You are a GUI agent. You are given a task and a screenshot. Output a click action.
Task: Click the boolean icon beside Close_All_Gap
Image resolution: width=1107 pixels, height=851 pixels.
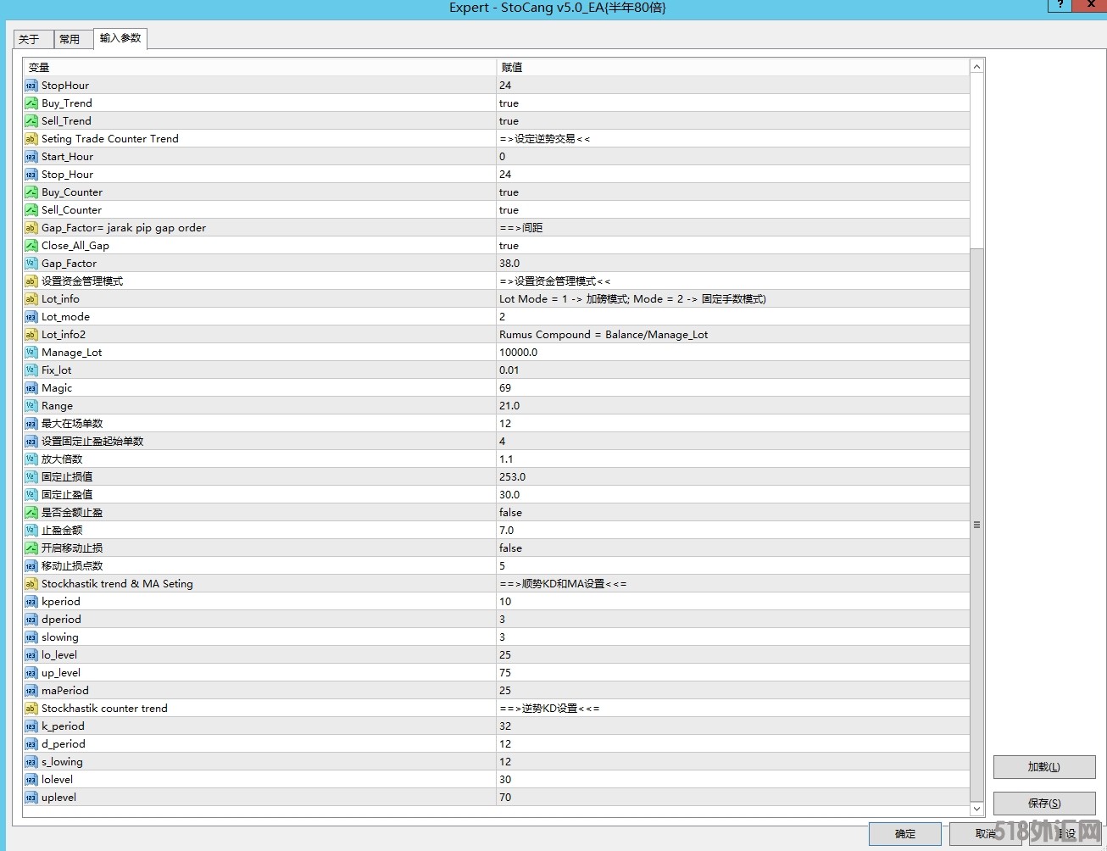tap(31, 246)
